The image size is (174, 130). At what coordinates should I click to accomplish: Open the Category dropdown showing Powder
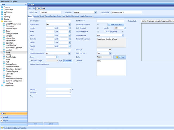[95, 12]
